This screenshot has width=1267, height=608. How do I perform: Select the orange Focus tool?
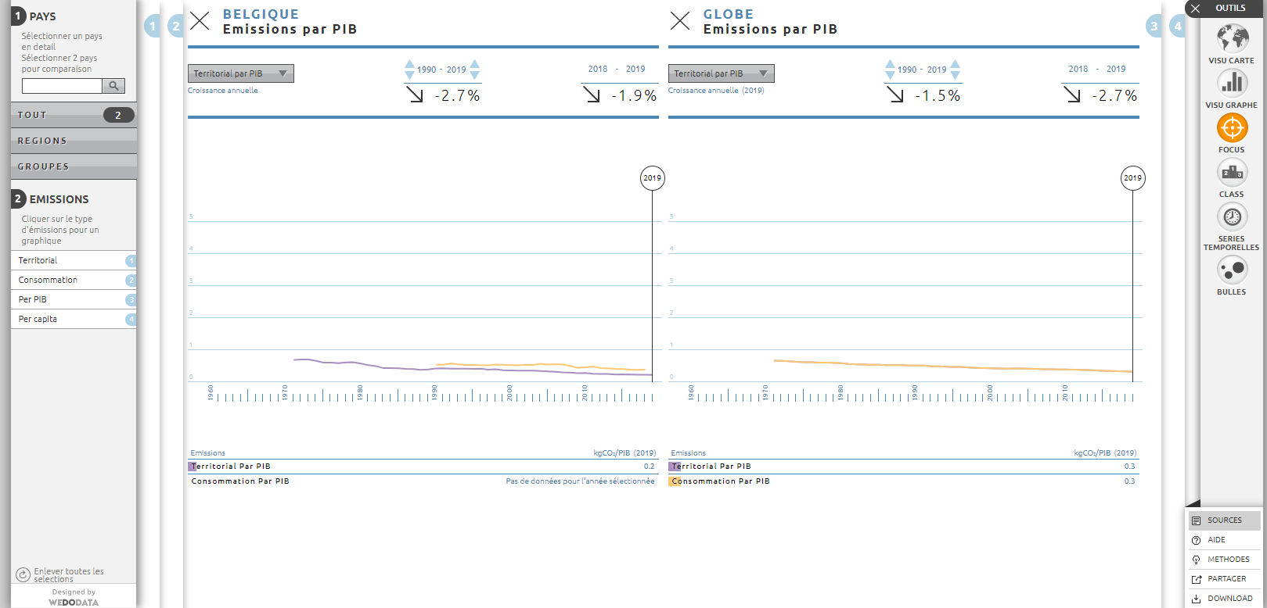(x=1232, y=127)
